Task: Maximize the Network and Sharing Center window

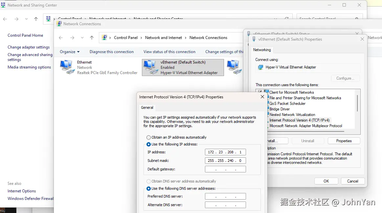Action: pyautogui.click(x=344, y=5)
